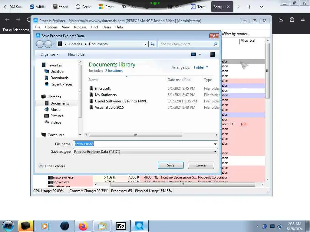310x232 pixels.
Task: Select the mscorsvw.exe process row
Action: (x=63, y=178)
